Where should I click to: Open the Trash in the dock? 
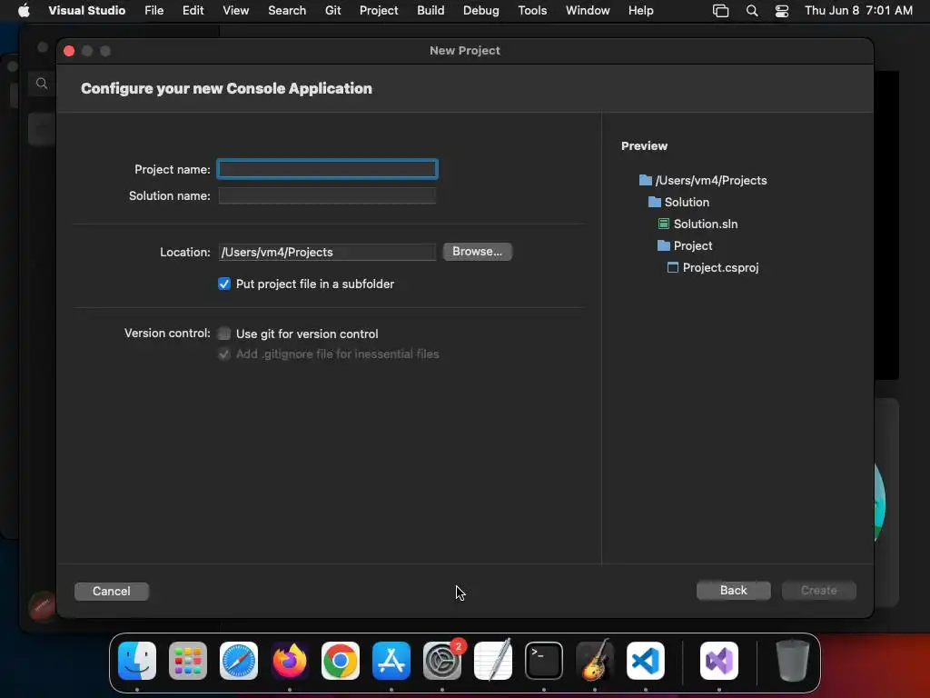point(792,661)
